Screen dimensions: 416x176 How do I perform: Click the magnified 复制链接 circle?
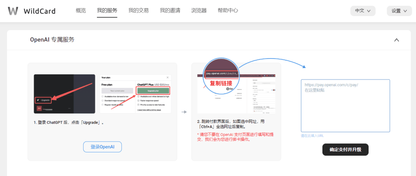coord(220,76)
